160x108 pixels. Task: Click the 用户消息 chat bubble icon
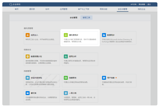(104, 78)
